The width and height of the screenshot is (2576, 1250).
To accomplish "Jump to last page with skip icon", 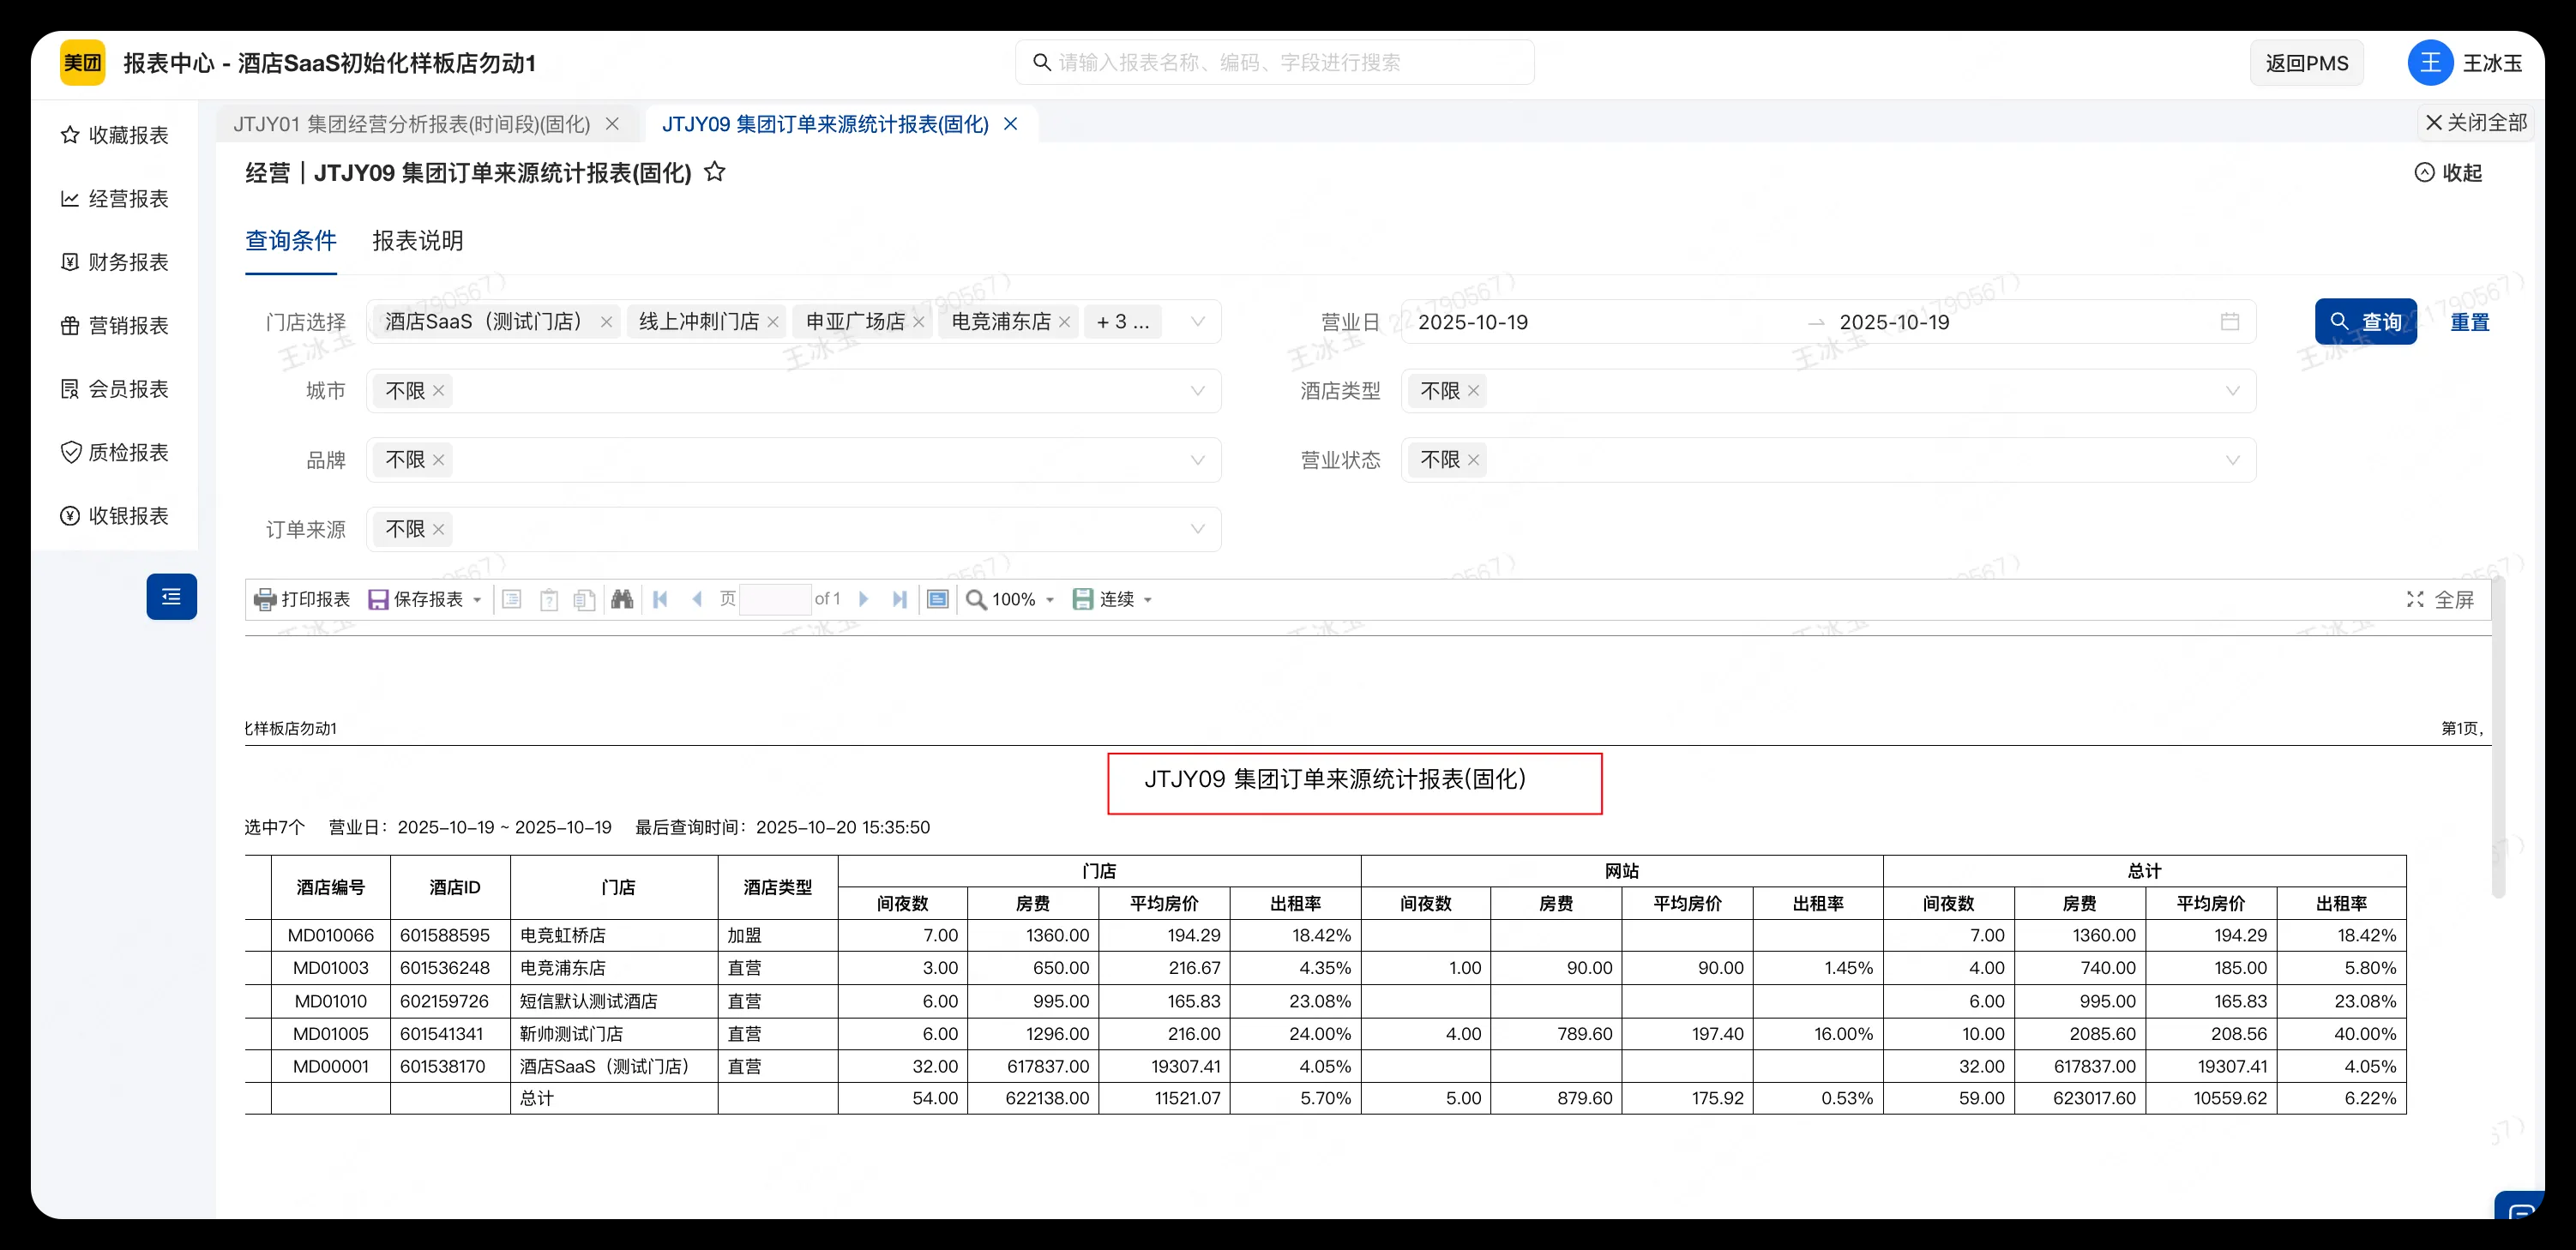I will pos(900,598).
